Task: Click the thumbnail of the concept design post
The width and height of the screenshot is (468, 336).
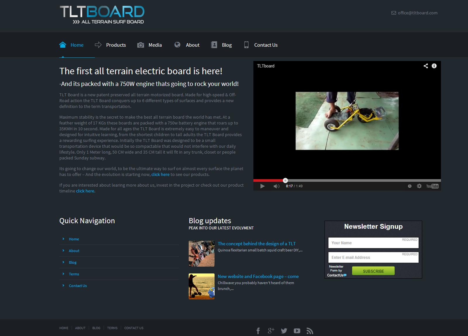Action: click(202, 254)
